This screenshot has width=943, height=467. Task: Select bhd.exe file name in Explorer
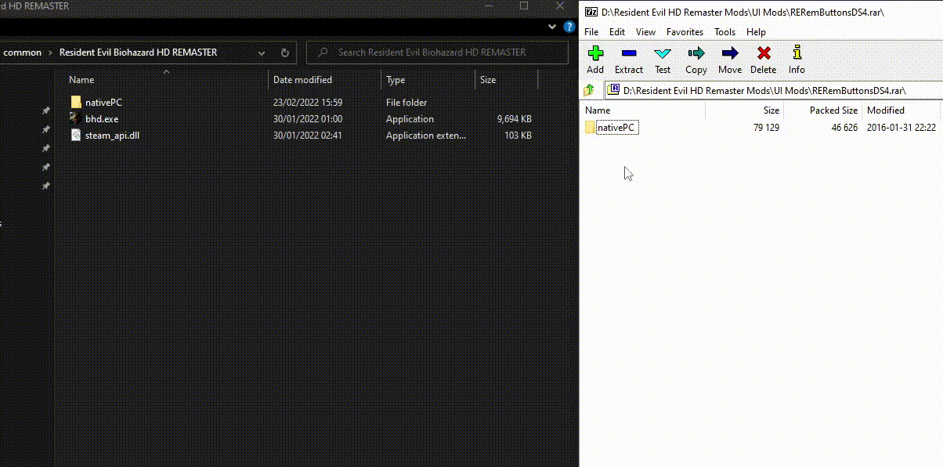(102, 118)
